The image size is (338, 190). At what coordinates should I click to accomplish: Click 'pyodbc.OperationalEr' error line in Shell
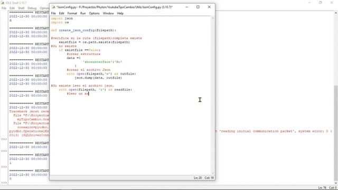29,131
